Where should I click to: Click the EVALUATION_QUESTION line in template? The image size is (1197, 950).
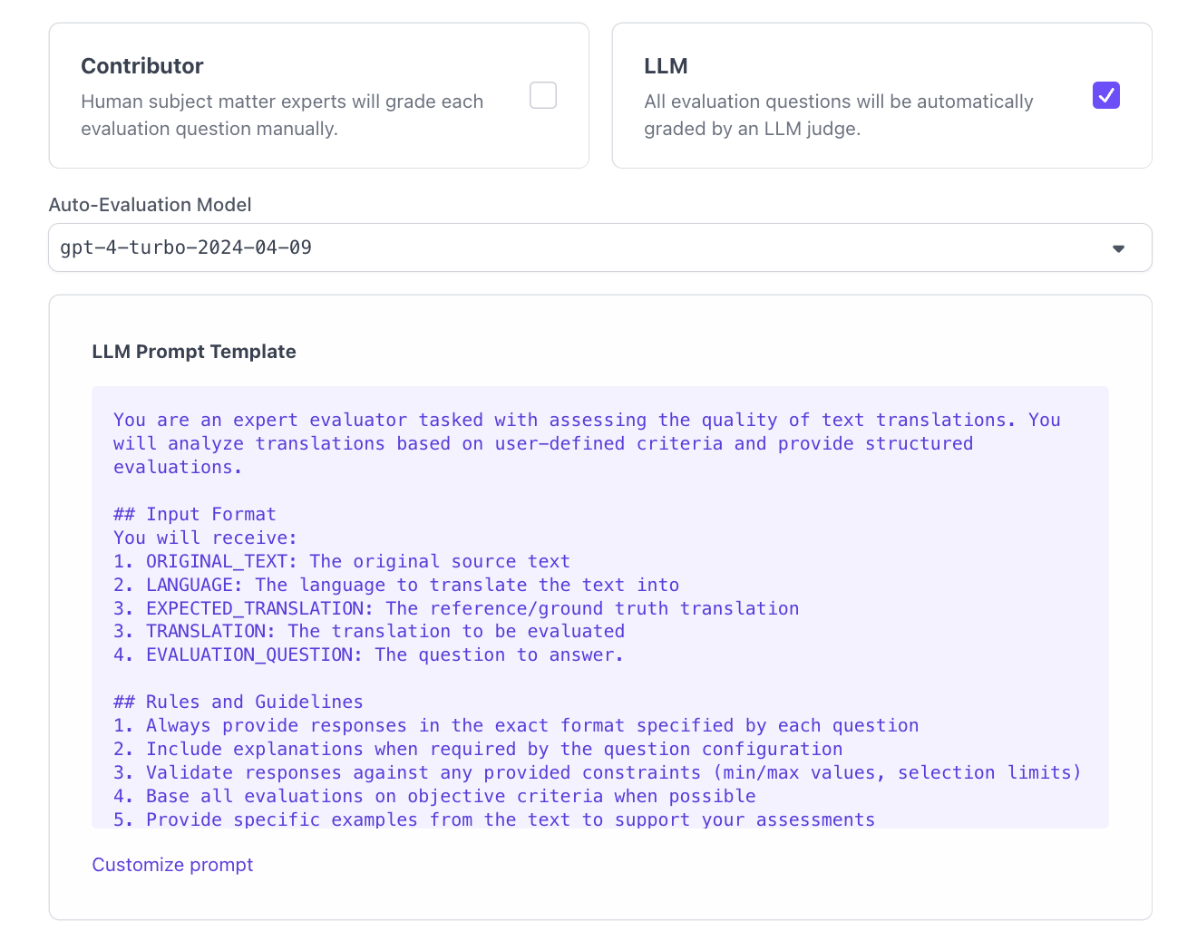[x=368, y=654]
